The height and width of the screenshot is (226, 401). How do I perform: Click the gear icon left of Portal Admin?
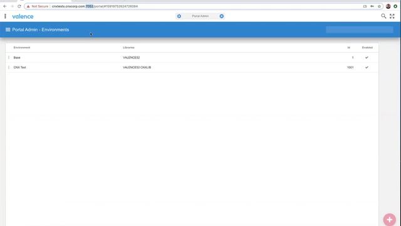[x=179, y=16]
